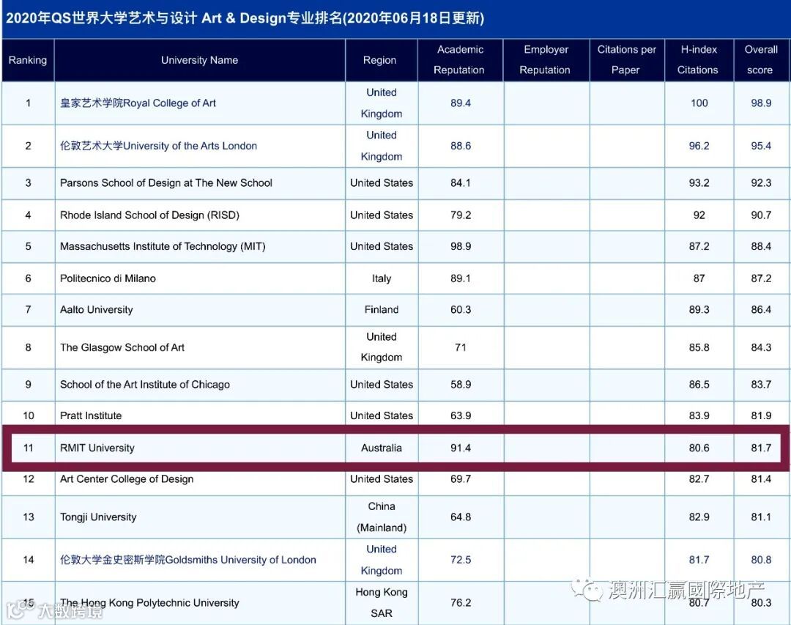Select Politecnico di Milano cell
791x625 pixels.
point(200,278)
